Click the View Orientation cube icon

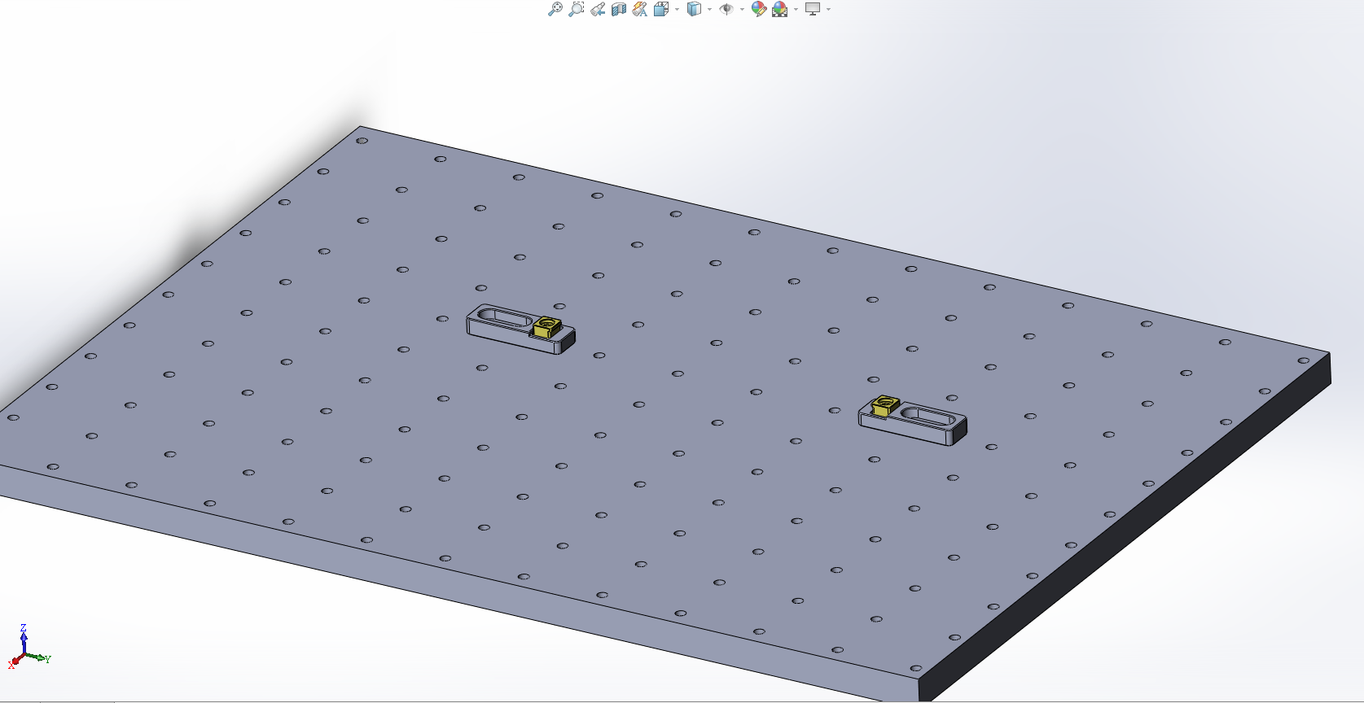[x=661, y=9]
